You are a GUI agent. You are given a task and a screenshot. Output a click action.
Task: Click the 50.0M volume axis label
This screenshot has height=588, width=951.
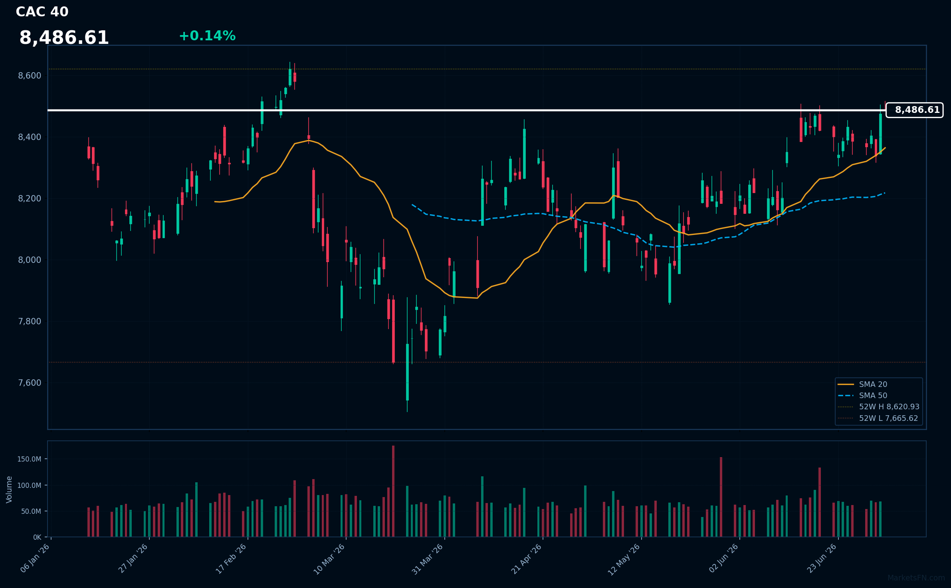tap(31, 511)
